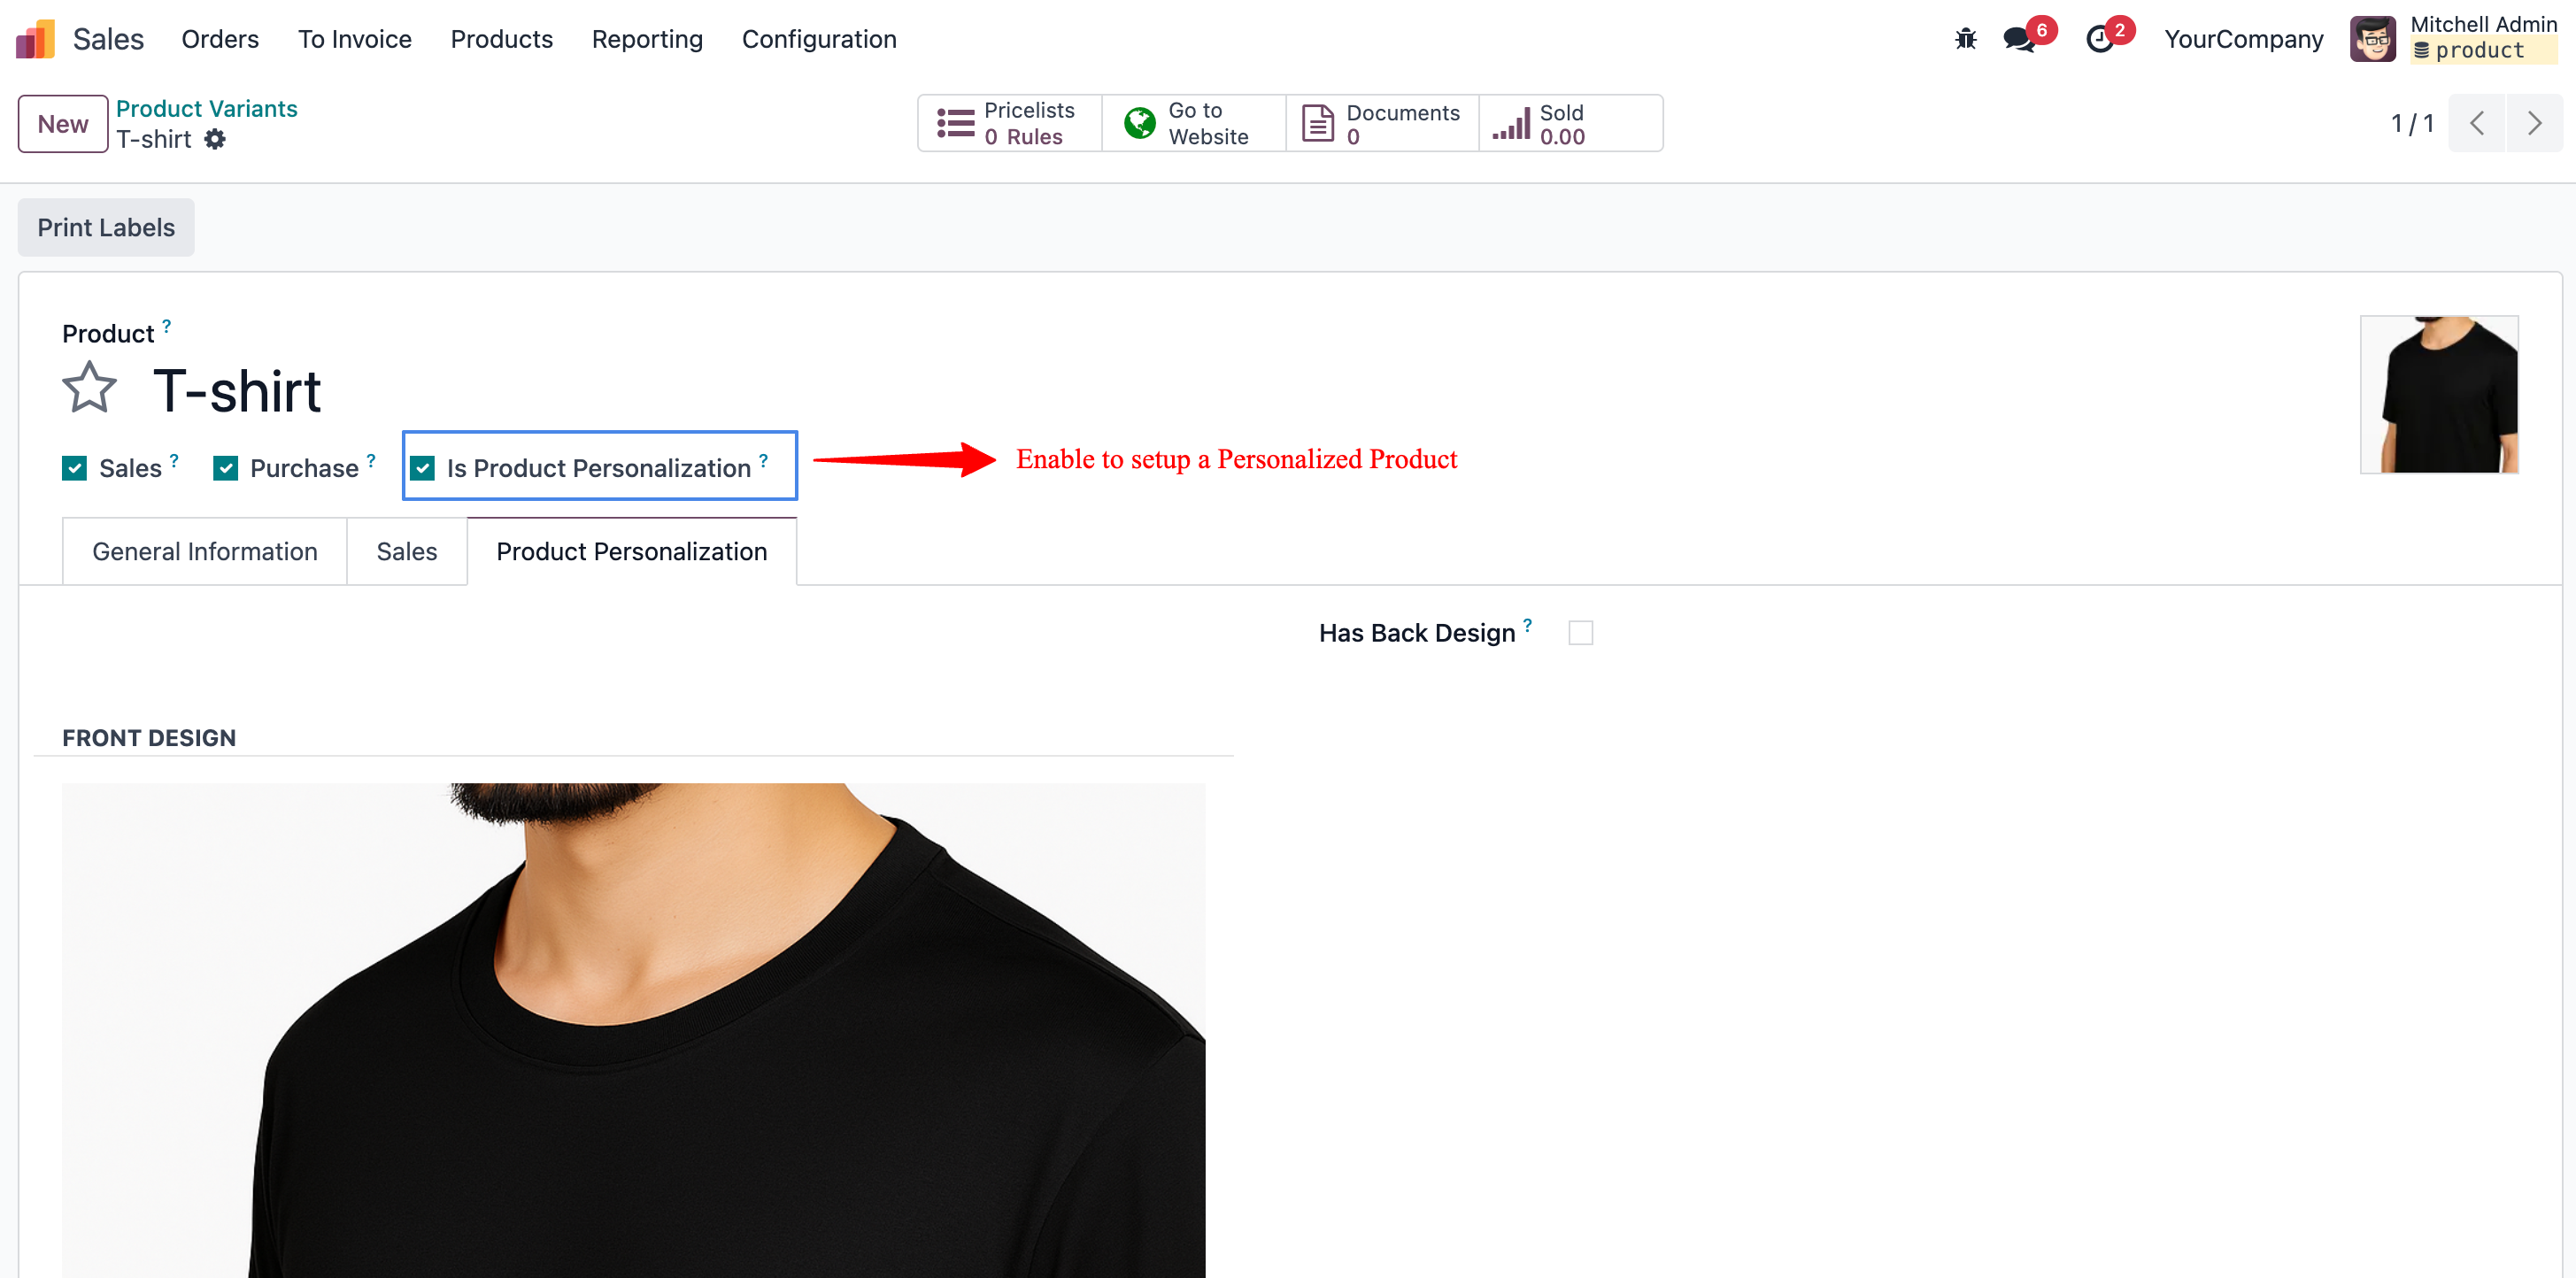Open the Reporting menu
The image size is (2576, 1278).
[x=647, y=39]
